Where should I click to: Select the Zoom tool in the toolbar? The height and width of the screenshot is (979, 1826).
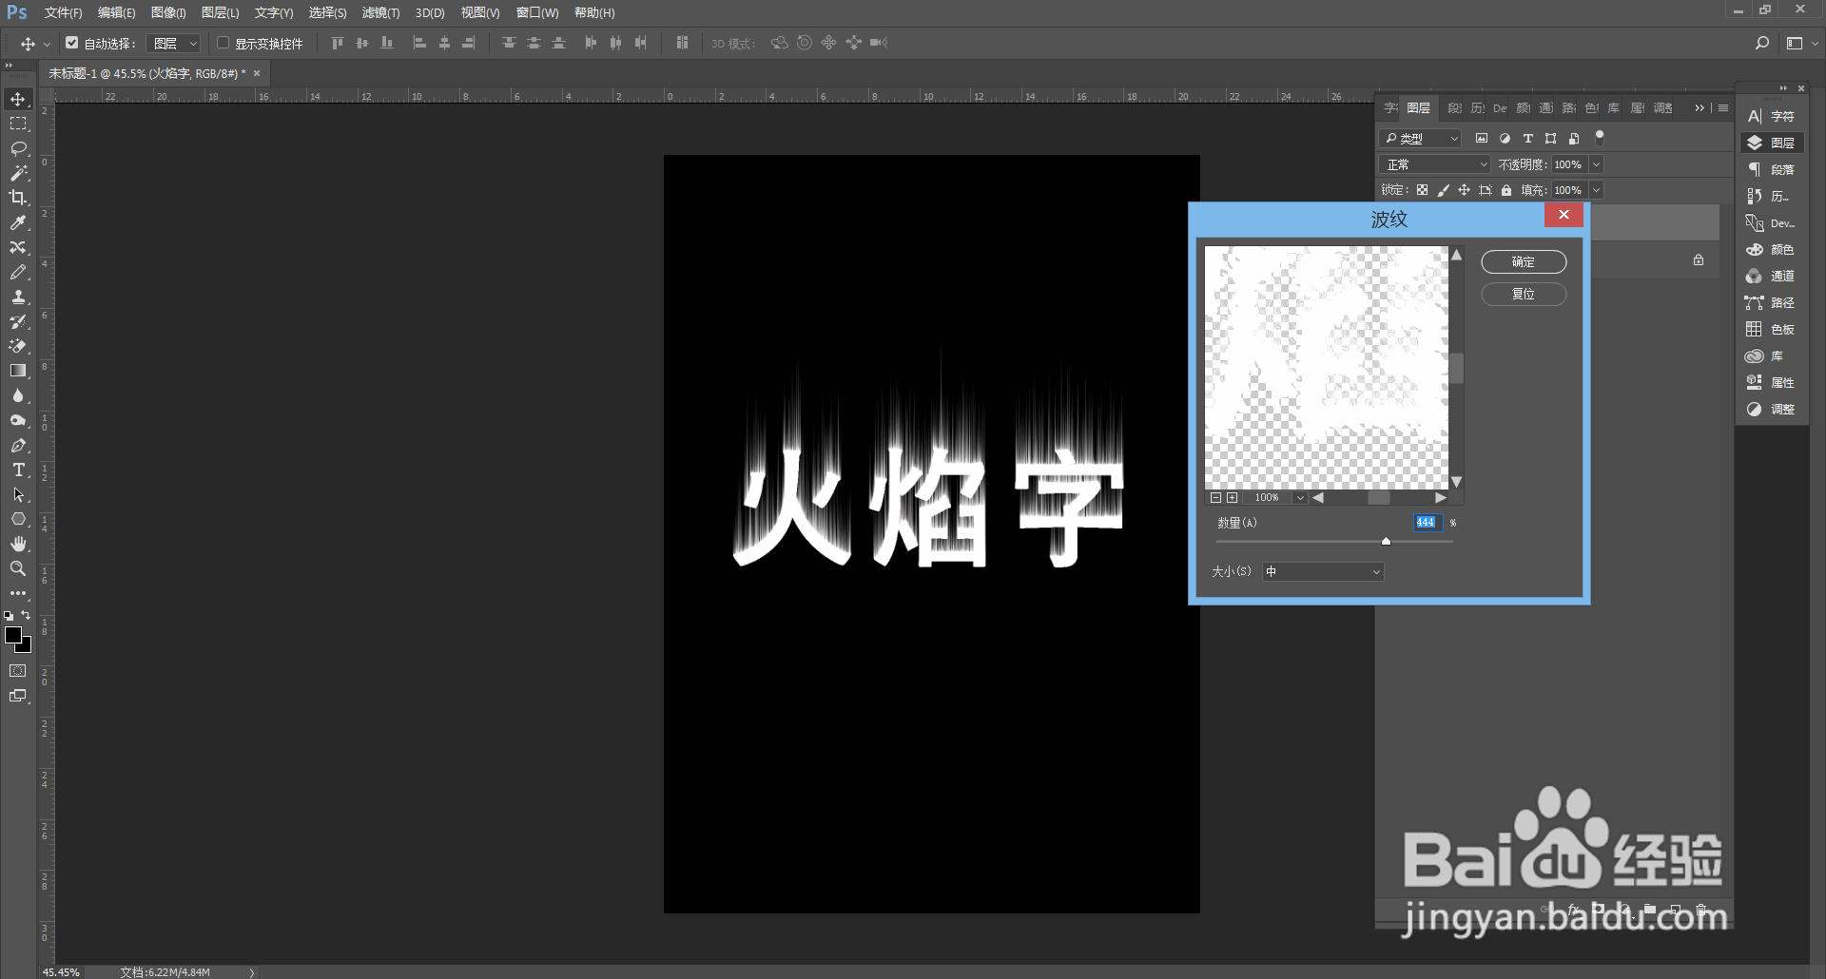pos(17,568)
